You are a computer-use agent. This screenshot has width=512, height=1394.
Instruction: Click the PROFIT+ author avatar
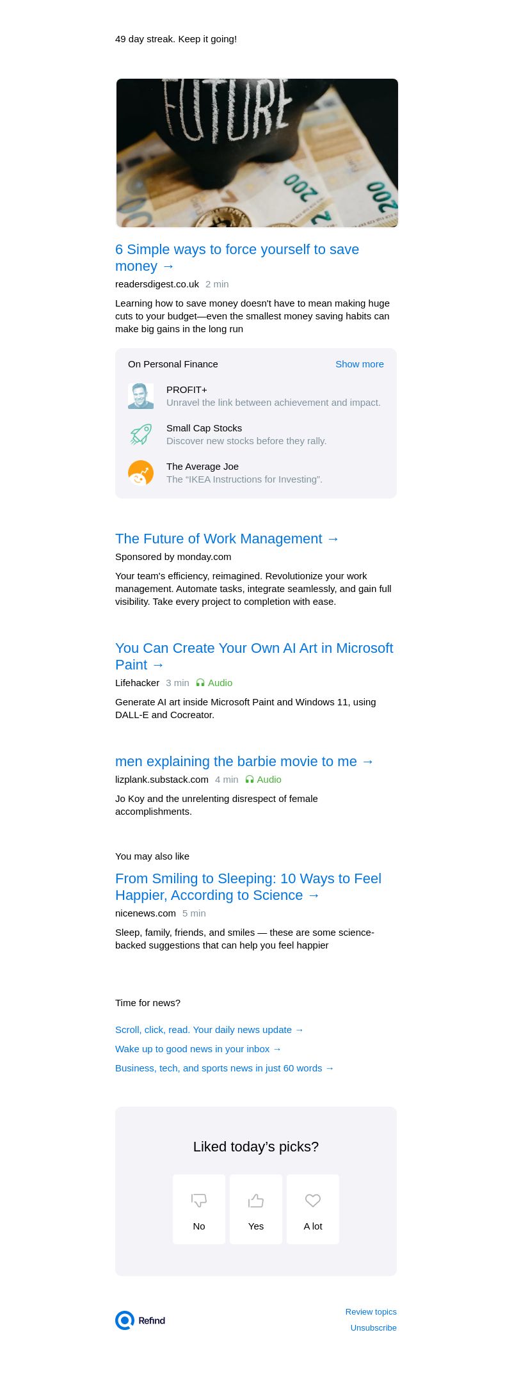(x=141, y=396)
